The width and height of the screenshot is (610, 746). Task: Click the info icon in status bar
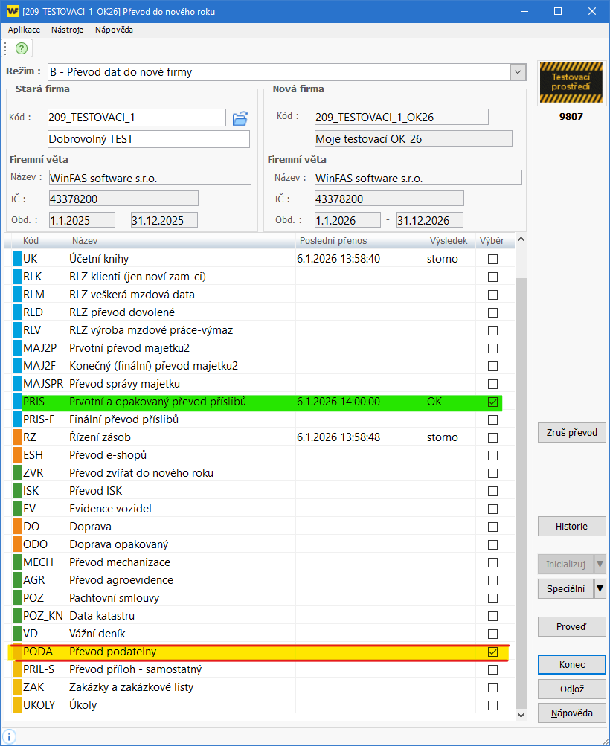[x=10, y=736]
